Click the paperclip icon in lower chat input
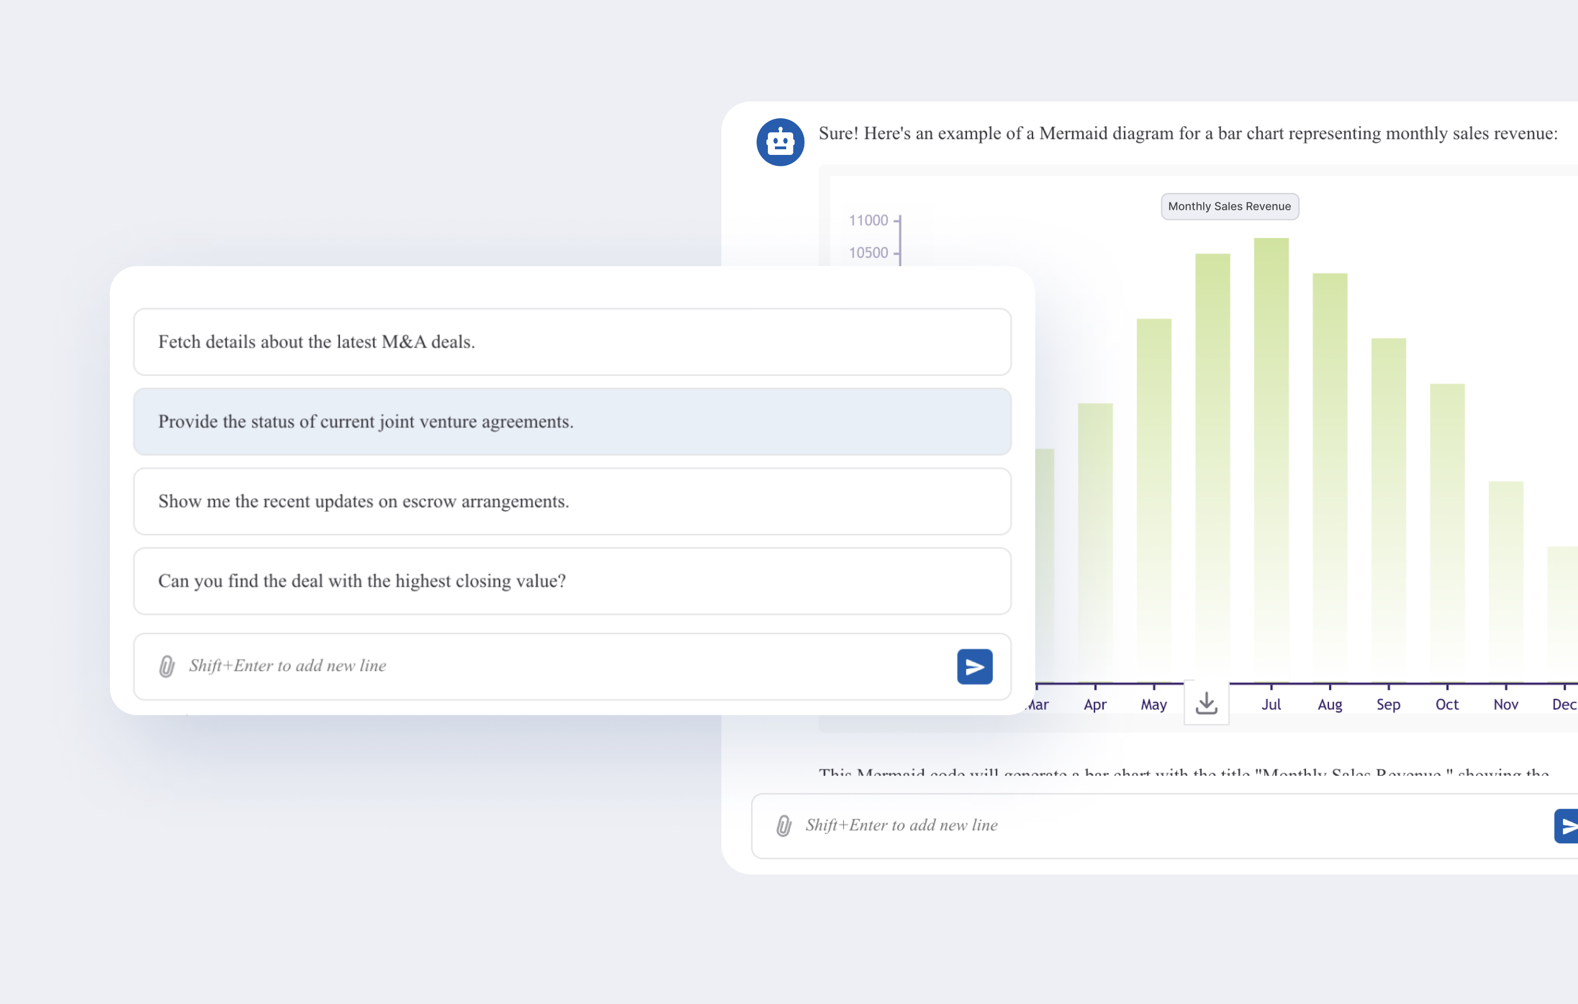Image resolution: width=1578 pixels, height=1004 pixels. pyautogui.click(x=784, y=825)
